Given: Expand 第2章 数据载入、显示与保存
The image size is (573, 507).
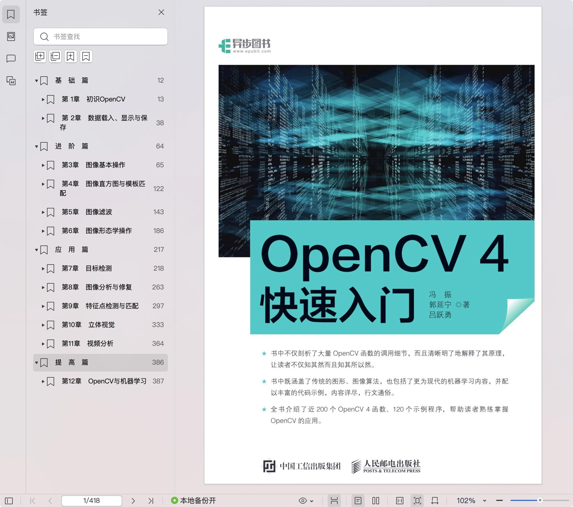Looking at the screenshot, I should [43, 118].
